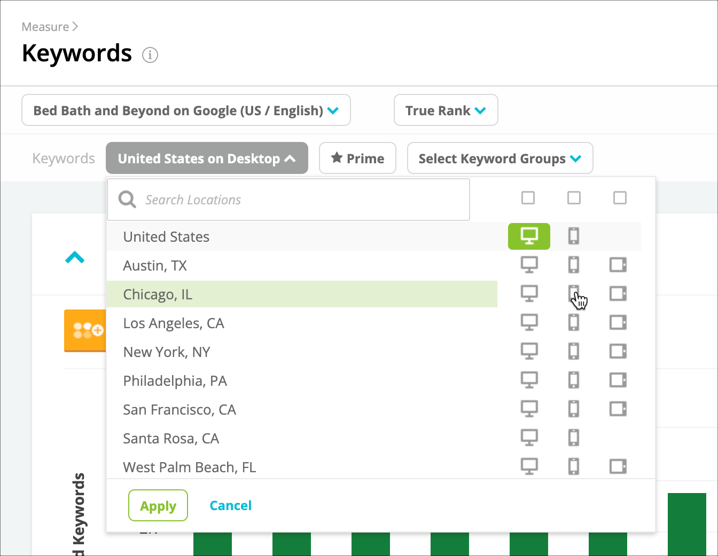Select tablet icon for Los Angeles, CA
This screenshot has width=718, height=556.
pos(618,323)
